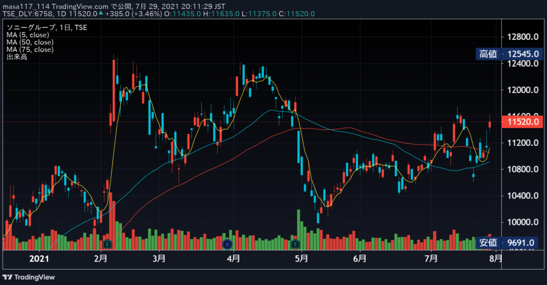The width and height of the screenshot is (547, 285).
Task: Click the 12800.0 price axis label
Action: 522,37
